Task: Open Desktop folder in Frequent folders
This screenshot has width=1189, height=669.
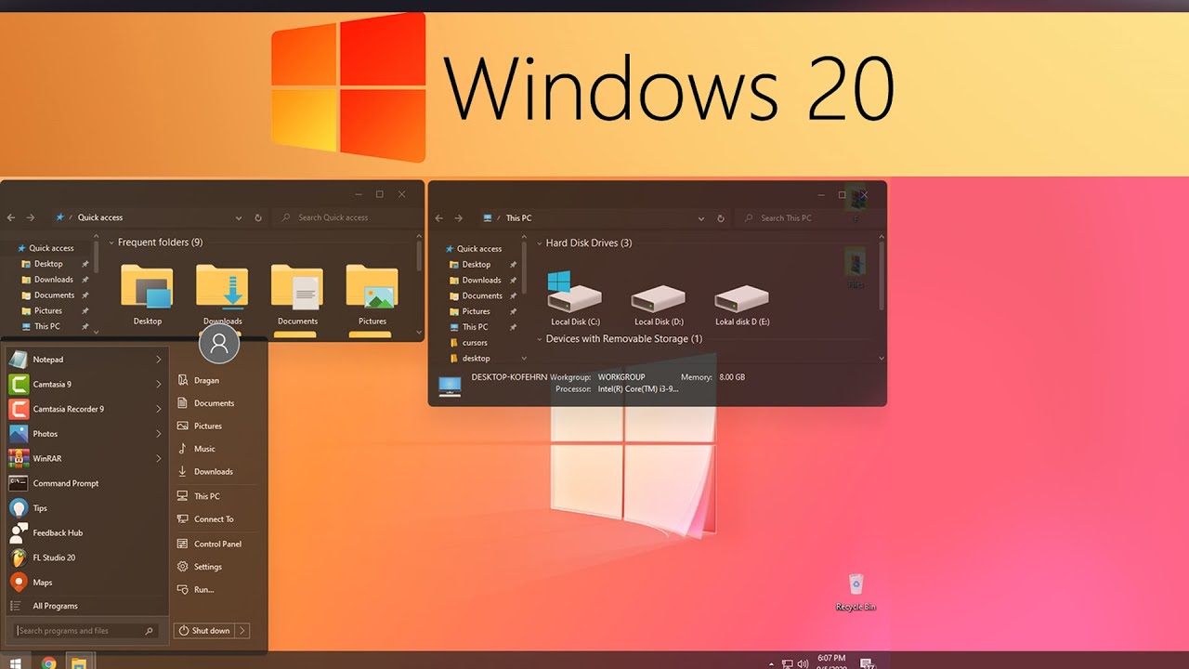Action: (x=147, y=295)
